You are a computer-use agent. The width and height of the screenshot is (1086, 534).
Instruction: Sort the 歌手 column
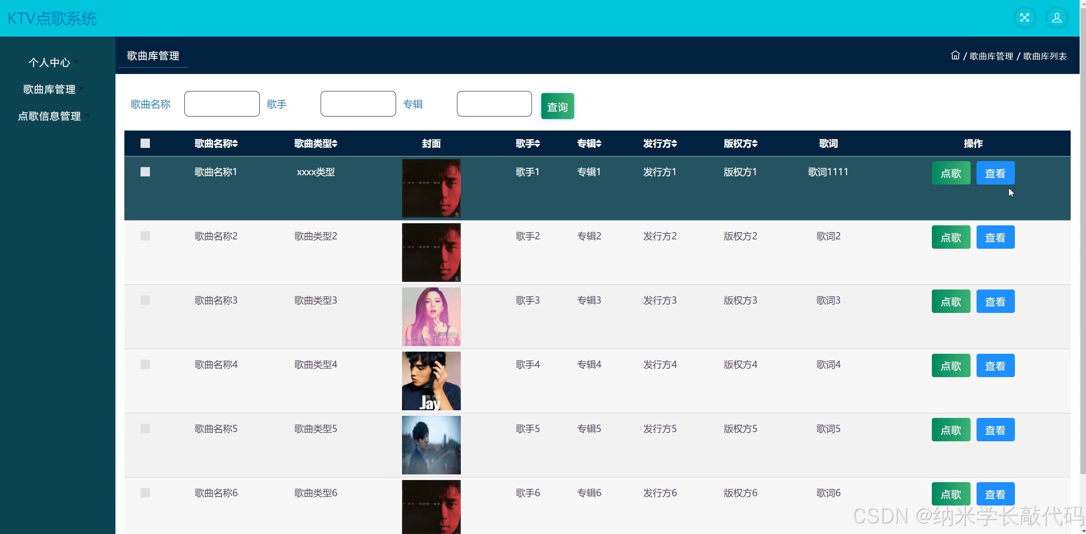[x=527, y=144]
